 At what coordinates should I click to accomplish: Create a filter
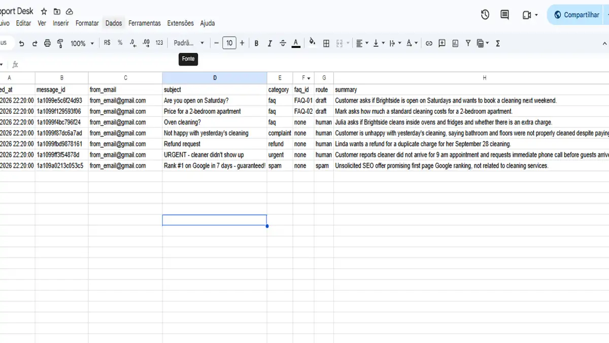(468, 43)
